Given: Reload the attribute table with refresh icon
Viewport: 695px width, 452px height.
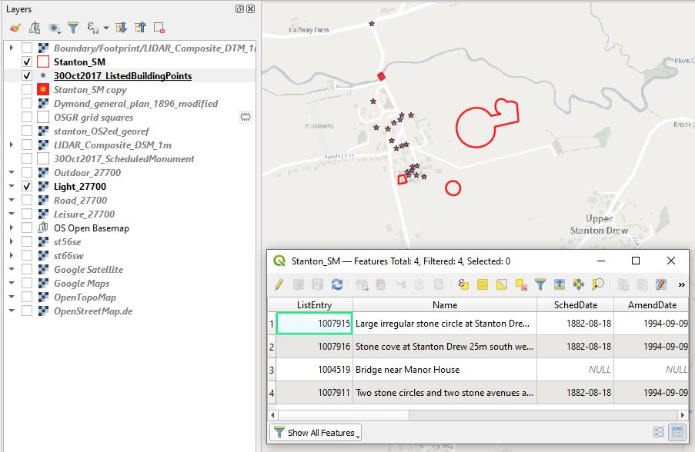Looking at the screenshot, I should tap(337, 284).
